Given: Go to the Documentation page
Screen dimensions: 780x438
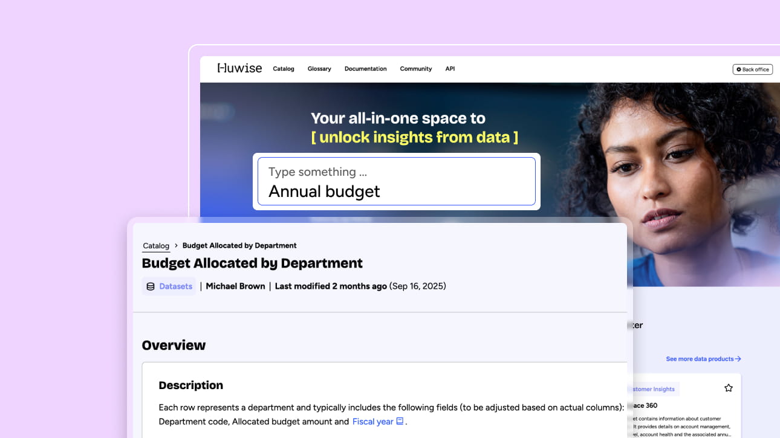Looking at the screenshot, I should (365, 69).
